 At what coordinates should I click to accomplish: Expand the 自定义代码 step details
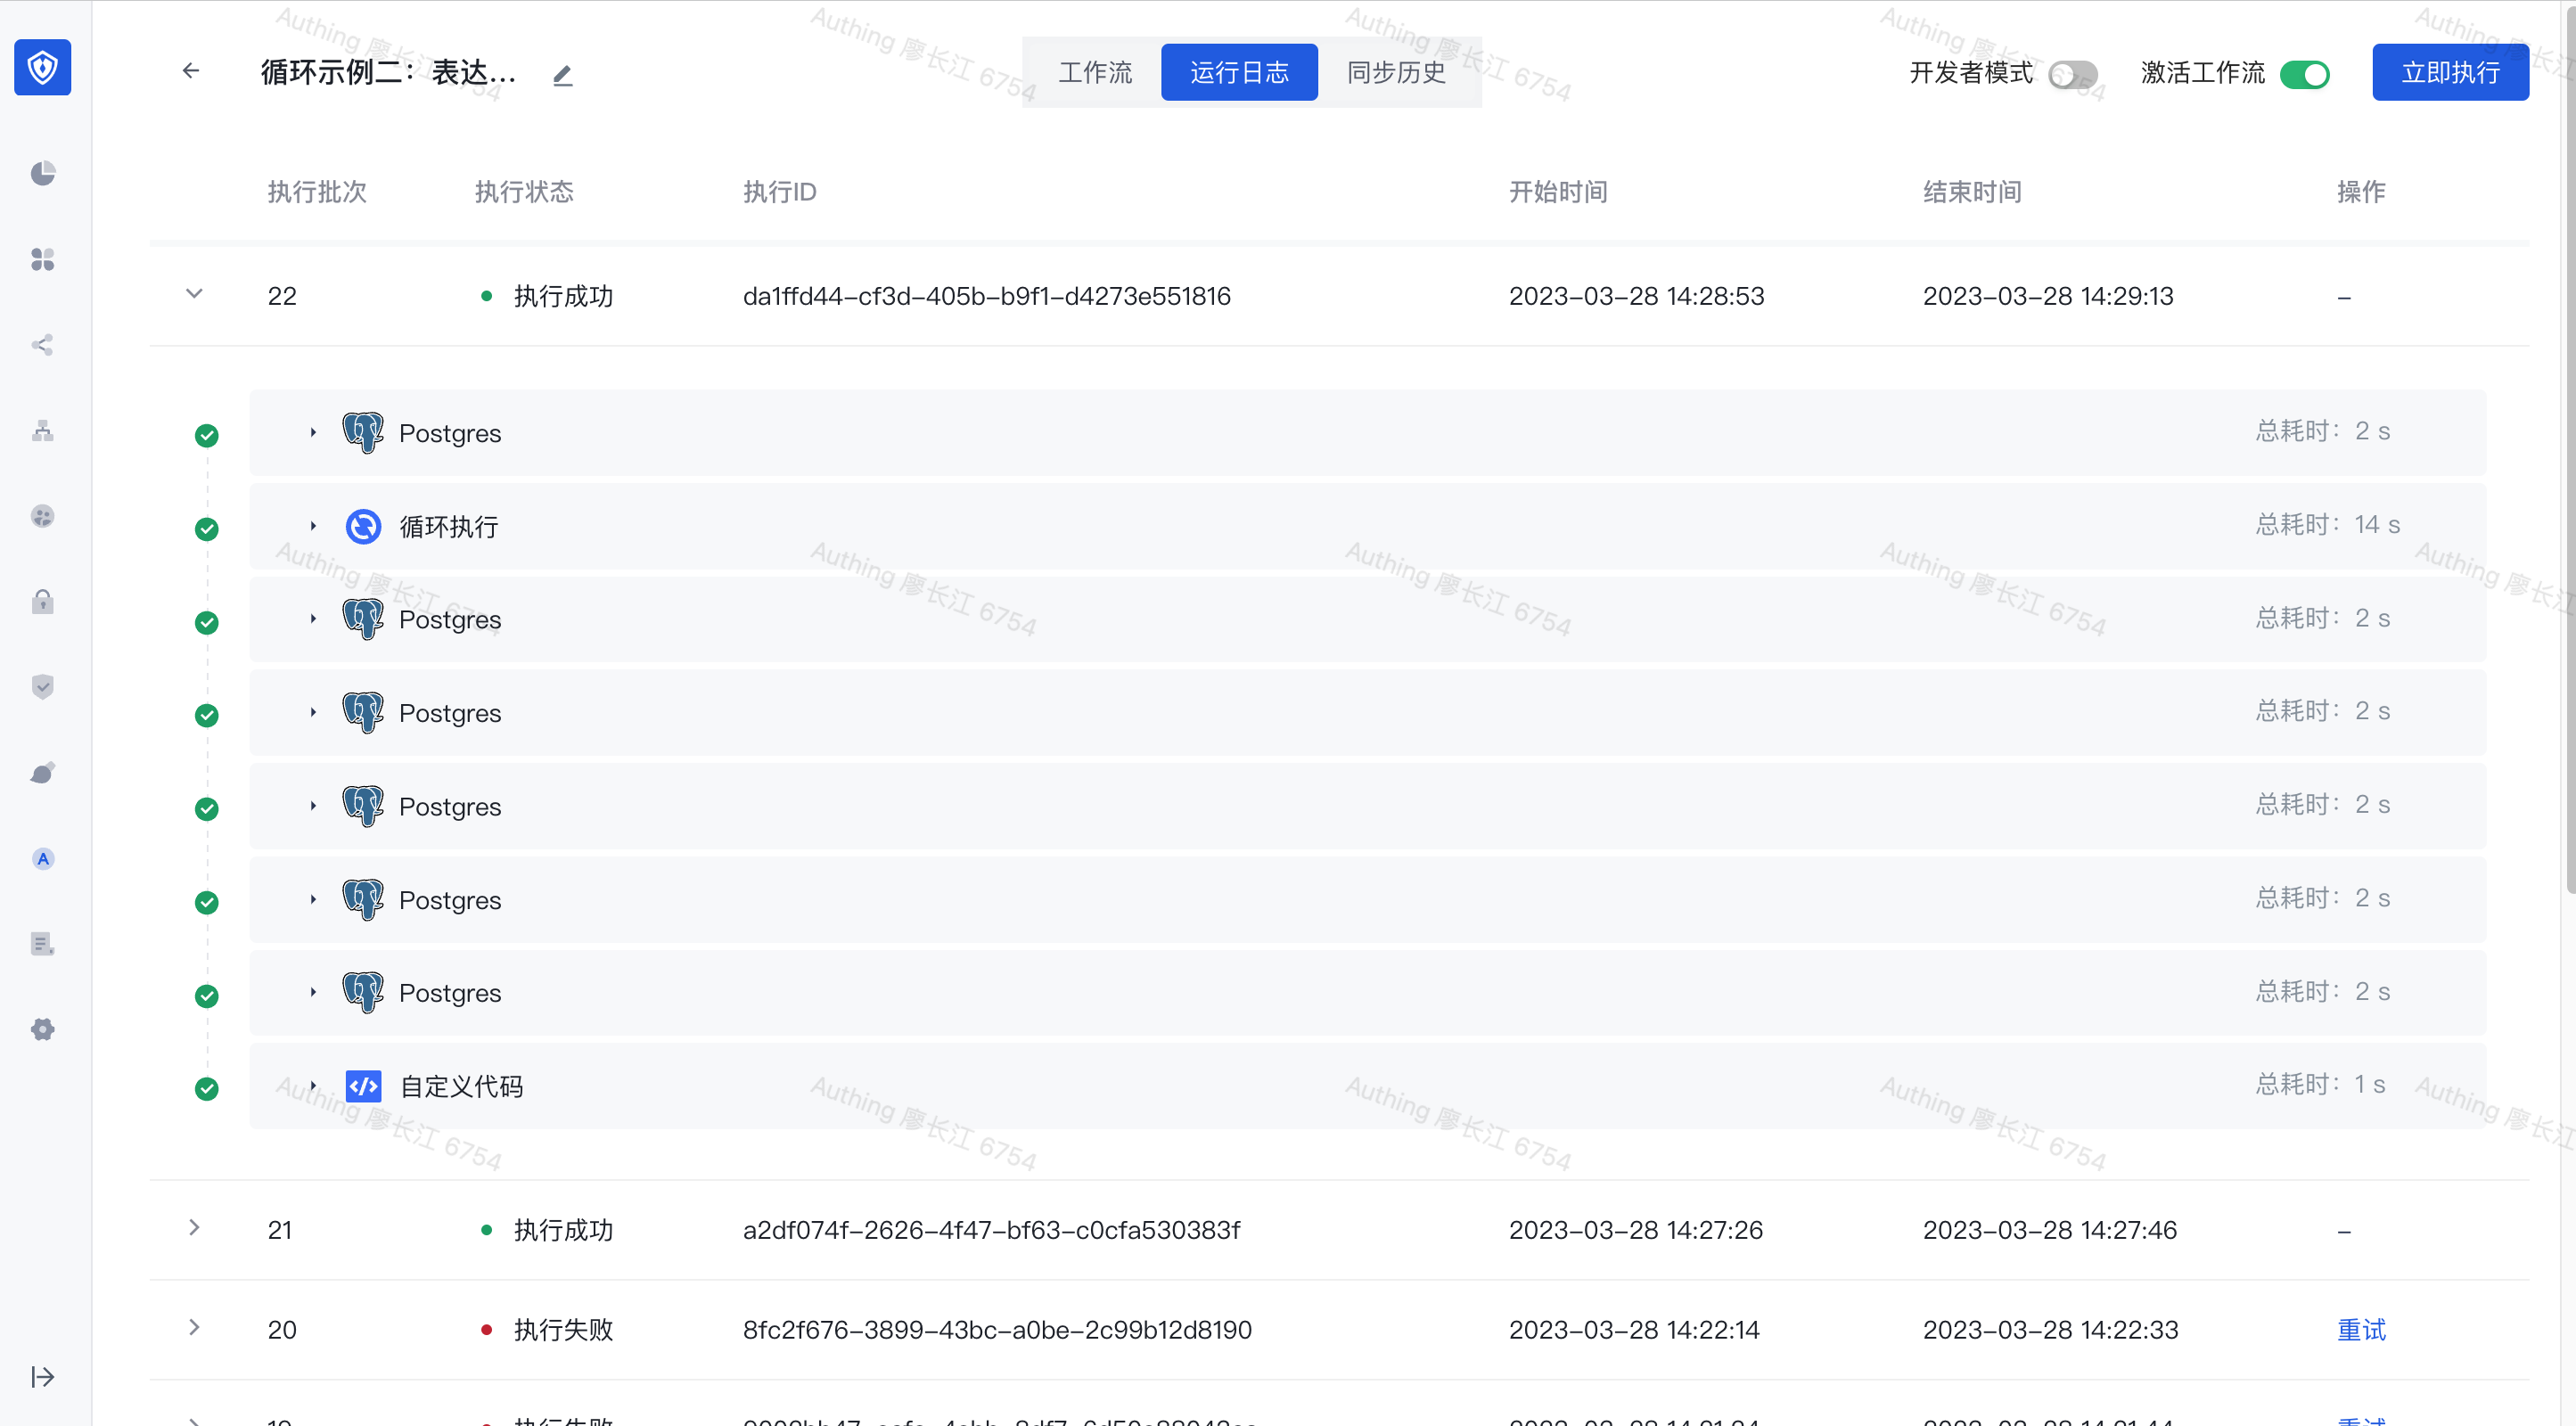(313, 1085)
